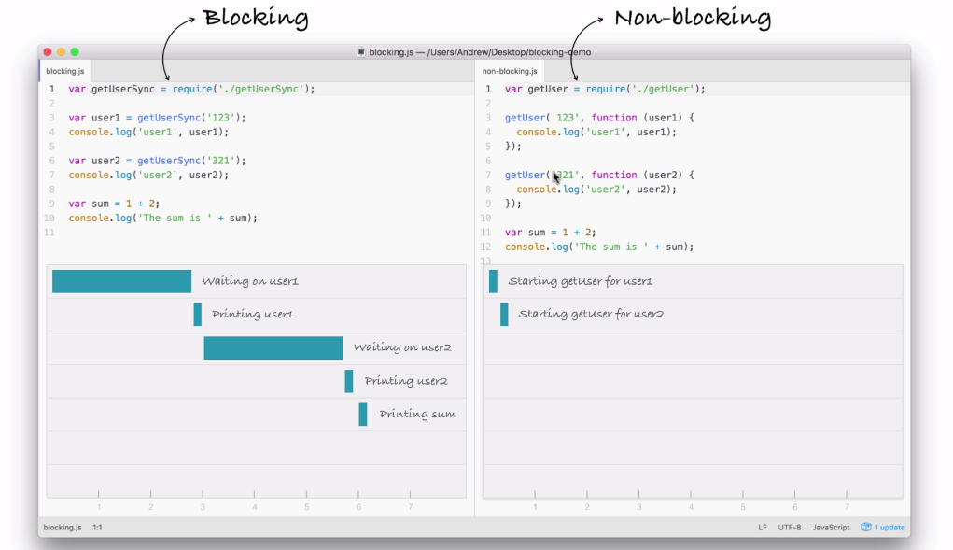The height and width of the screenshot is (550, 953).
Task: Open the LF line ending selector
Action: click(763, 528)
